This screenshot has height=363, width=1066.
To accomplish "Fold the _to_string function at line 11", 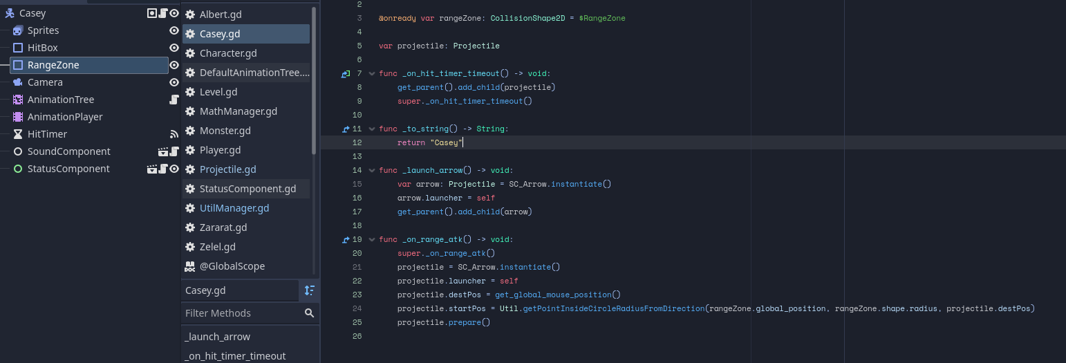I will pos(372,129).
